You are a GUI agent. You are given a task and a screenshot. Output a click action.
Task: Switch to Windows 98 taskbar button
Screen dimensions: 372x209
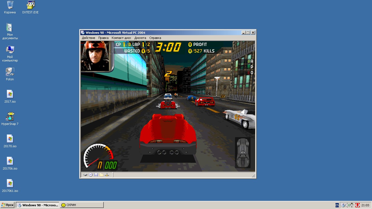pyautogui.click(x=38, y=205)
